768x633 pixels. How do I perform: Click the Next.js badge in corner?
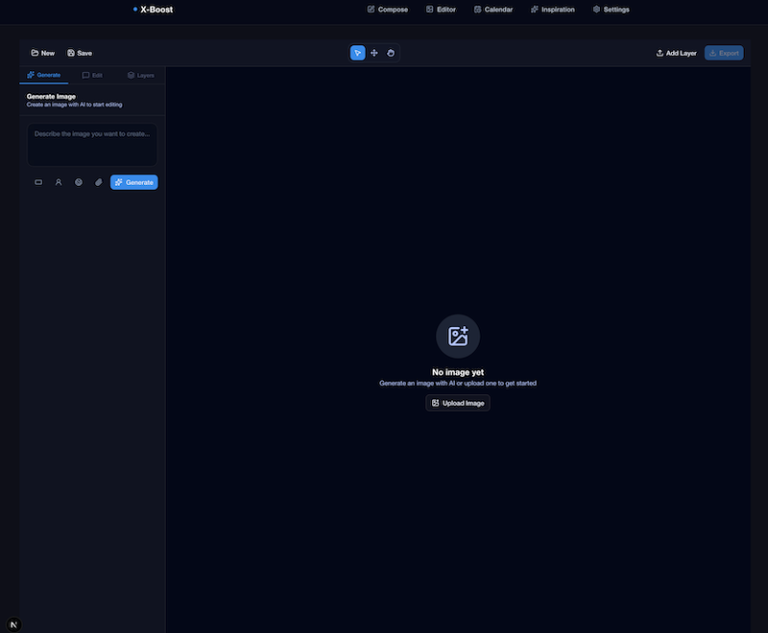coord(13,624)
